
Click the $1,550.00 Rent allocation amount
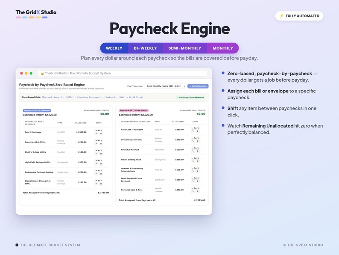pos(81,132)
